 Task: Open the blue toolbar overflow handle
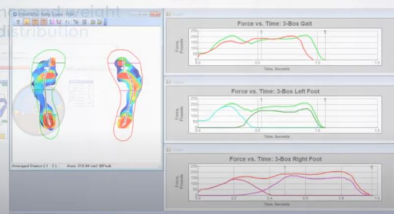coord(105,22)
